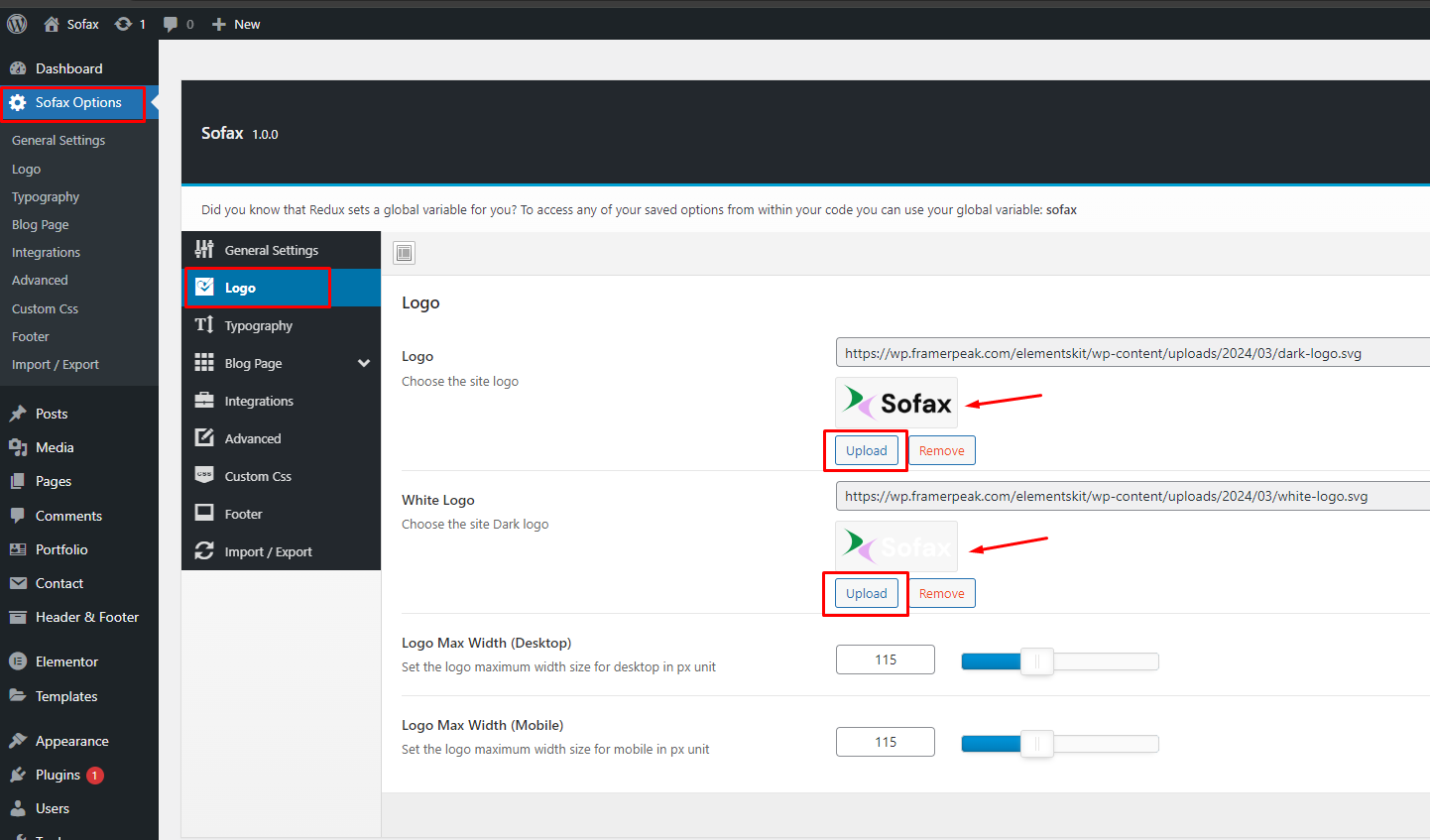Open Import / Export tab in options panel
Viewport: 1430px width, 840px height.
click(281, 551)
